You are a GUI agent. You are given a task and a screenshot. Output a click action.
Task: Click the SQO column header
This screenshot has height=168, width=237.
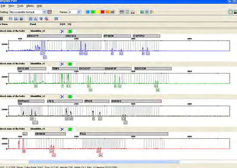pyautogui.click(x=62, y=24)
